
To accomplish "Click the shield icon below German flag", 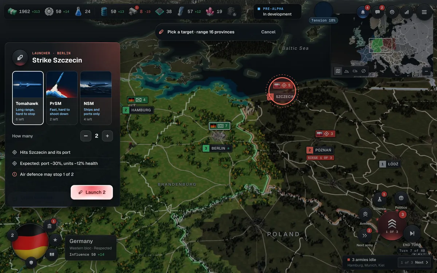I will pos(32,262).
